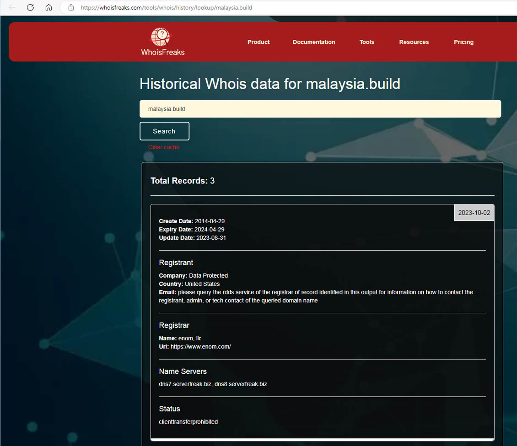
Task: Click Company: Data Protected text
Action: click(x=193, y=275)
